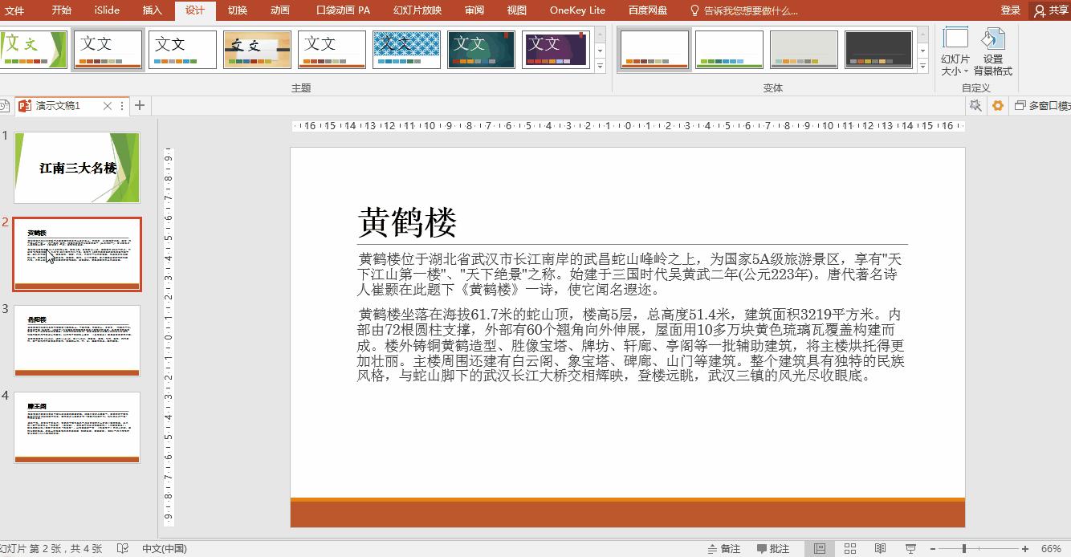The height and width of the screenshot is (557, 1071).
Task: Click the magic wand beautify icon
Action: click(975, 105)
